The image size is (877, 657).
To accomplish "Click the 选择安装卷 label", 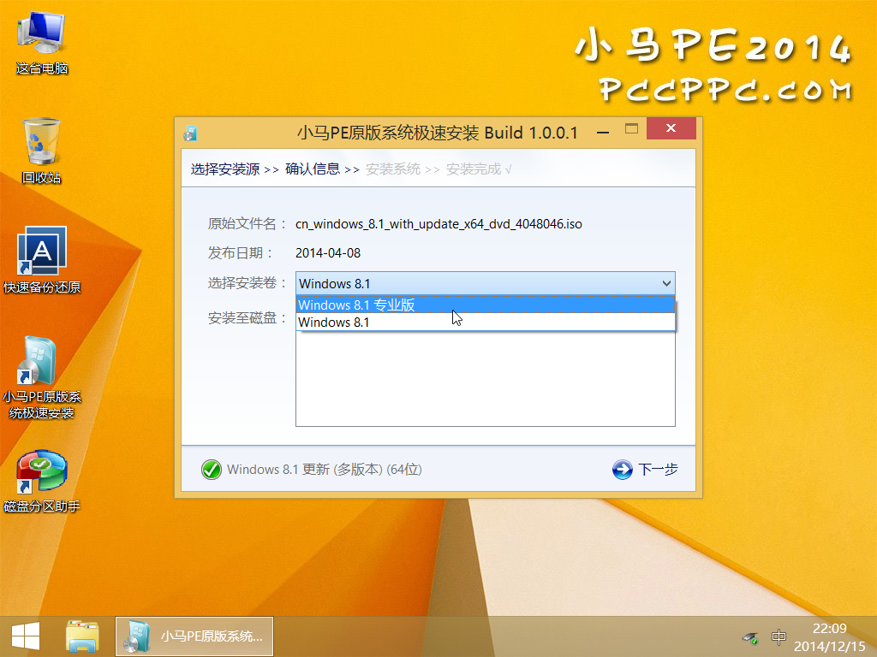I will coord(247,283).
